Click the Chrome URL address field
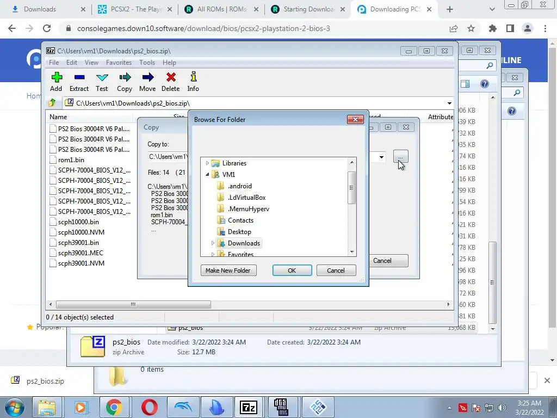 coord(203,28)
